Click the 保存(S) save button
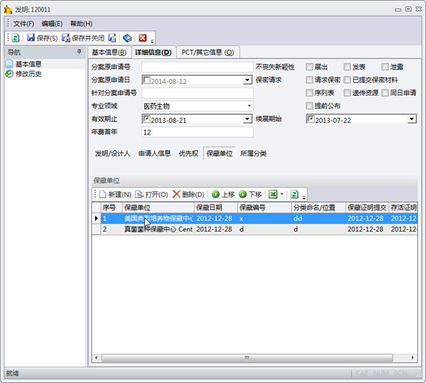 point(42,38)
